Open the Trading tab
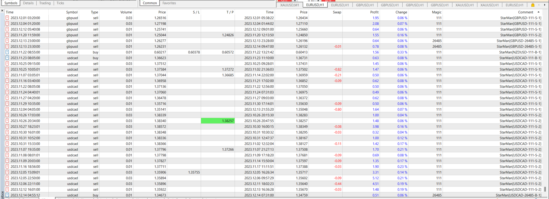The width and height of the screenshot is (549, 199). click(45, 3)
